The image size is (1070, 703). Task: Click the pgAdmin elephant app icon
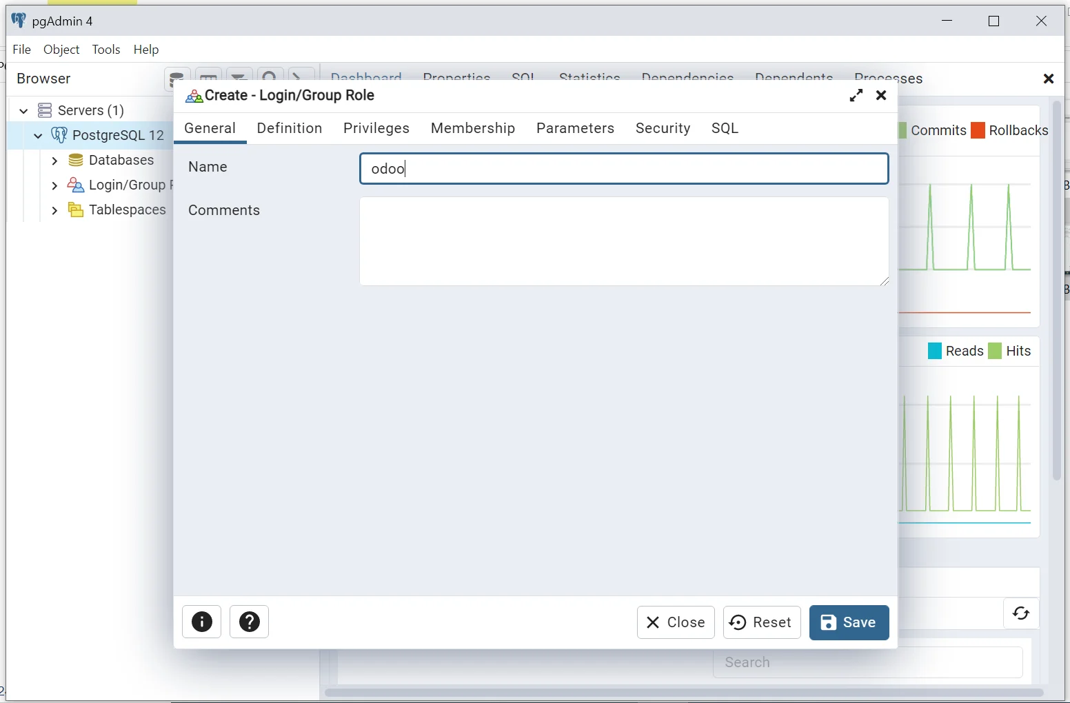[x=19, y=21]
